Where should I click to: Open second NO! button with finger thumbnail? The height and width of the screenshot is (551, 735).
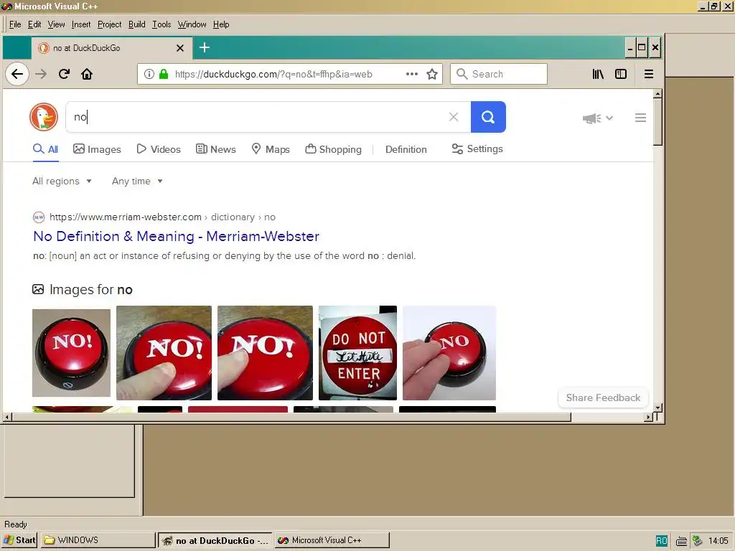(164, 353)
